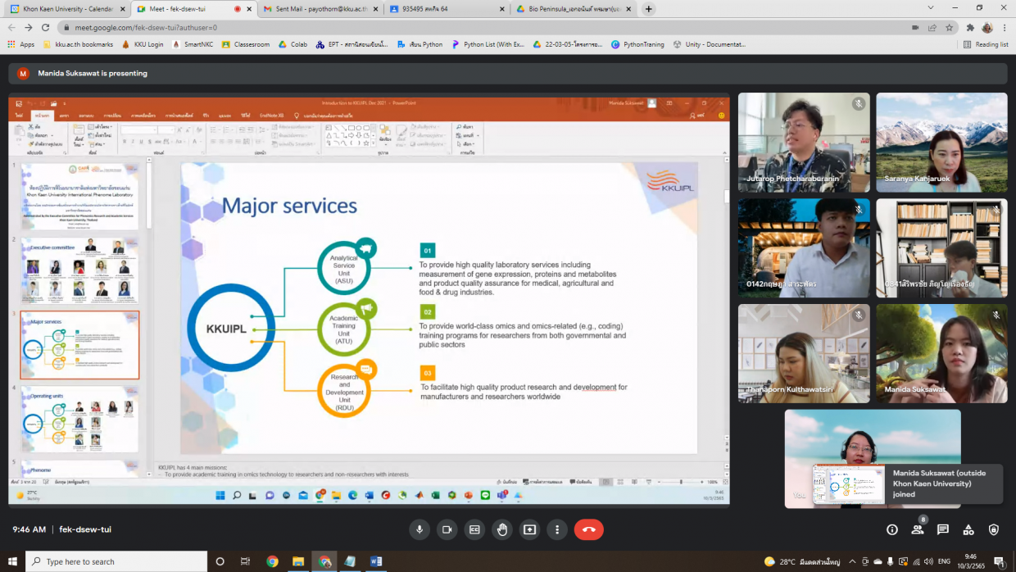Show everyone in the participants panel
Screen dimensions: 1016x572
click(918, 529)
